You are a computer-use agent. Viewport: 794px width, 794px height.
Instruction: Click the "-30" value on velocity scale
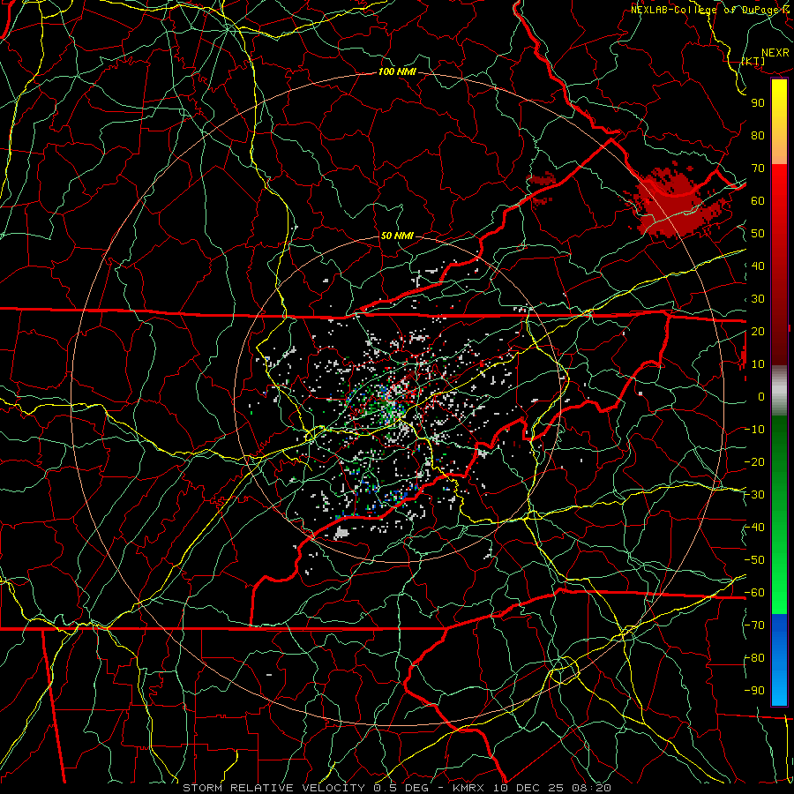tap(755, 495)
